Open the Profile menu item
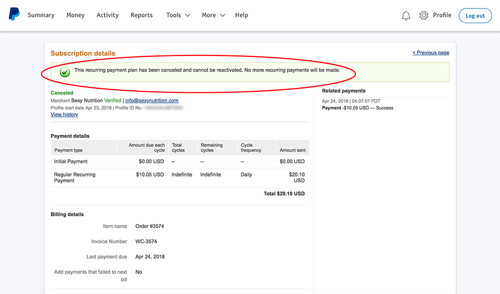Viewport: 500px width, 294px height. tap(442, 15)
